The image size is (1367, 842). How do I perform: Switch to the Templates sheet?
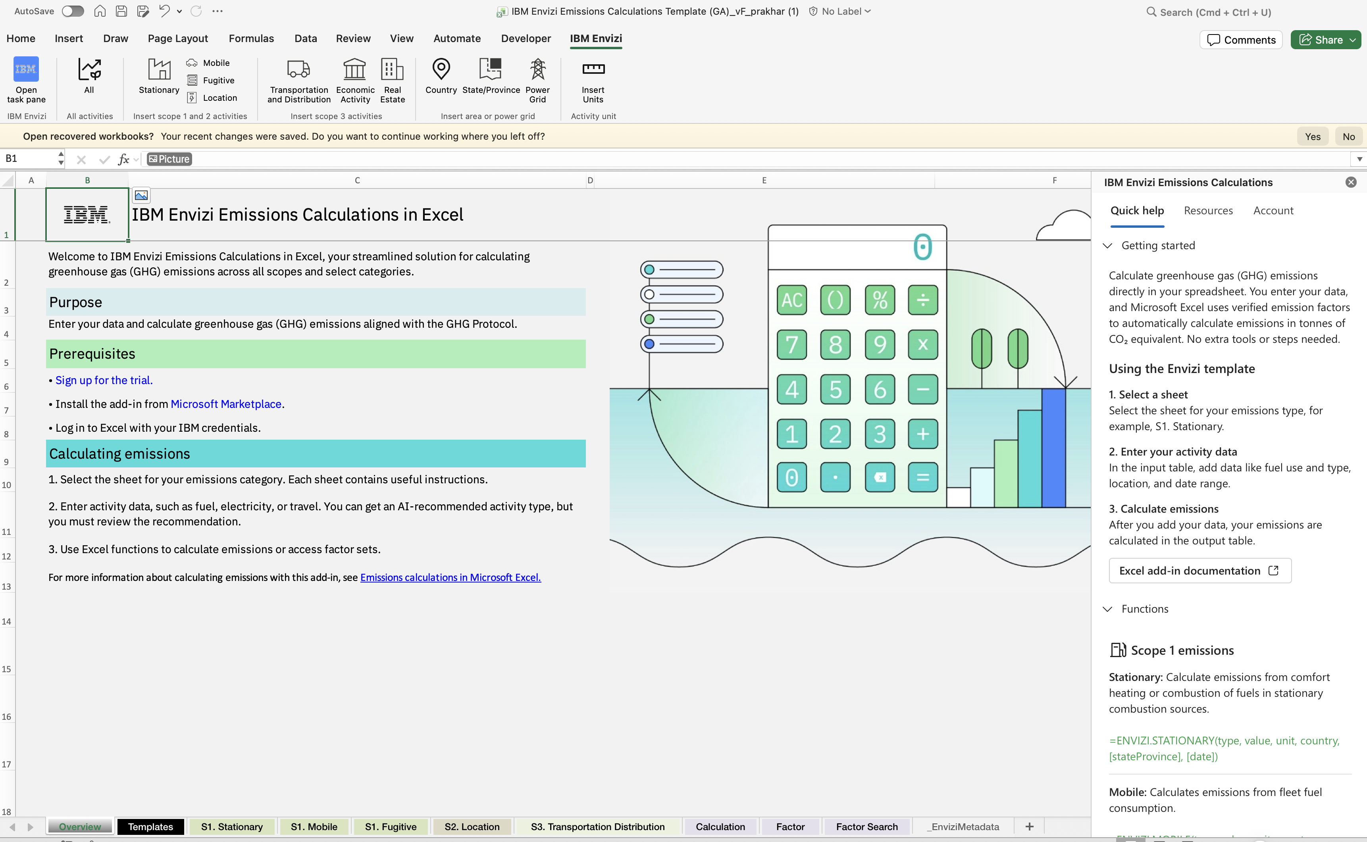point(150,827)
